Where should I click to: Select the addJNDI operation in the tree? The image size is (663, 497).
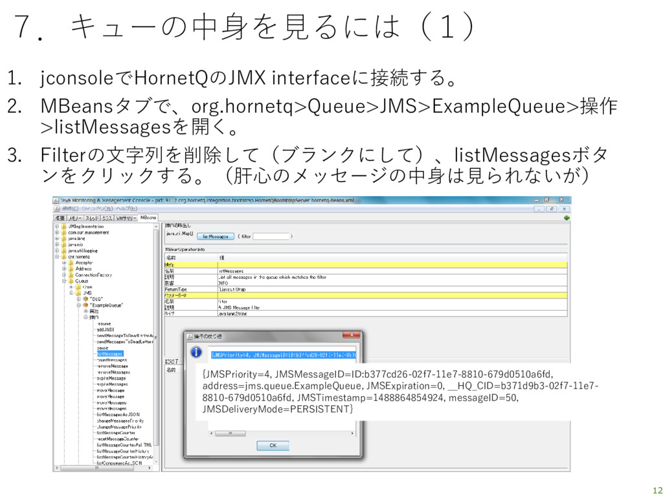pyautogui.click(x=106, y=329)
